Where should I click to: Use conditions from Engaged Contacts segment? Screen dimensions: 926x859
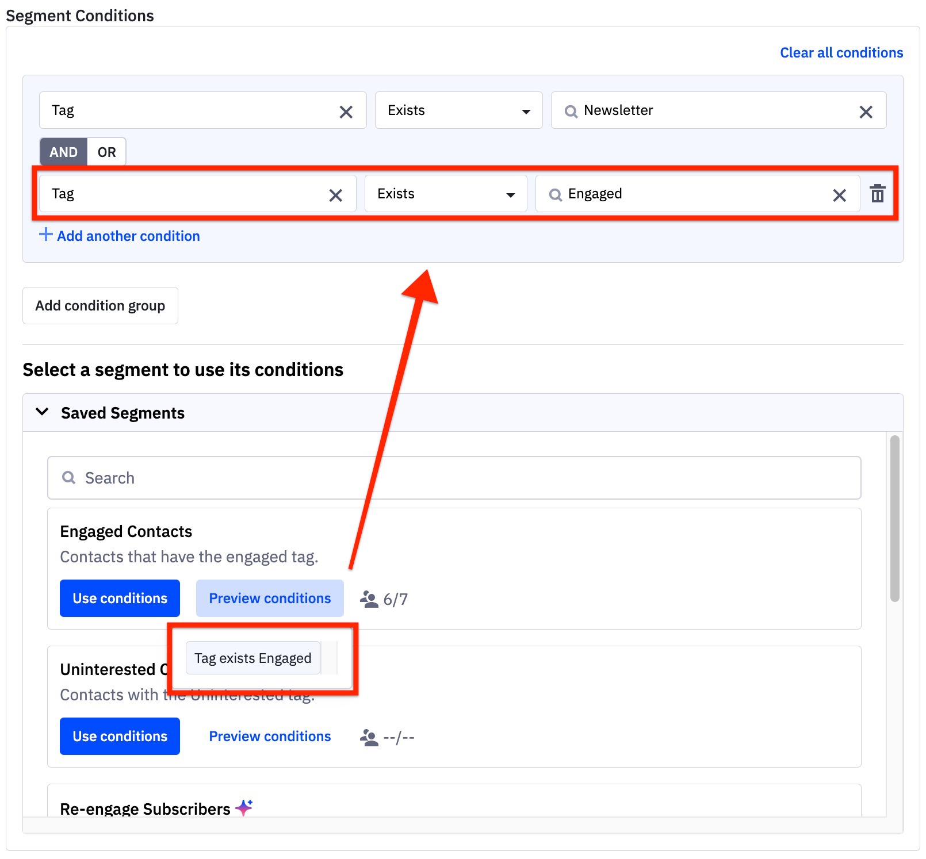pyautogui.click(x=119, y=598)
